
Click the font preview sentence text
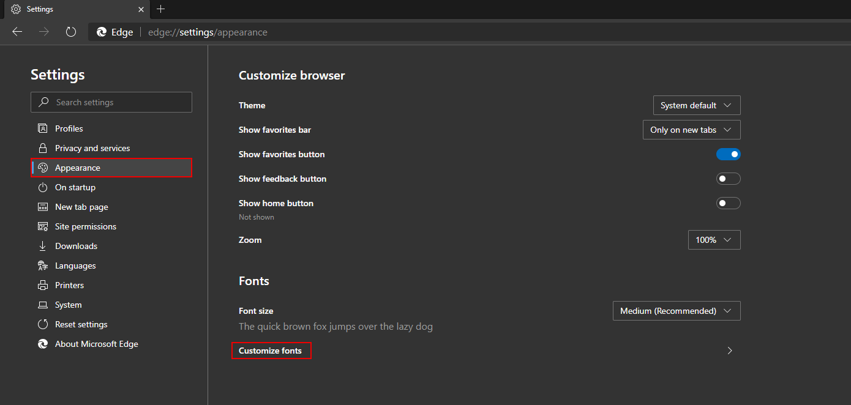(x=336, y=327)
